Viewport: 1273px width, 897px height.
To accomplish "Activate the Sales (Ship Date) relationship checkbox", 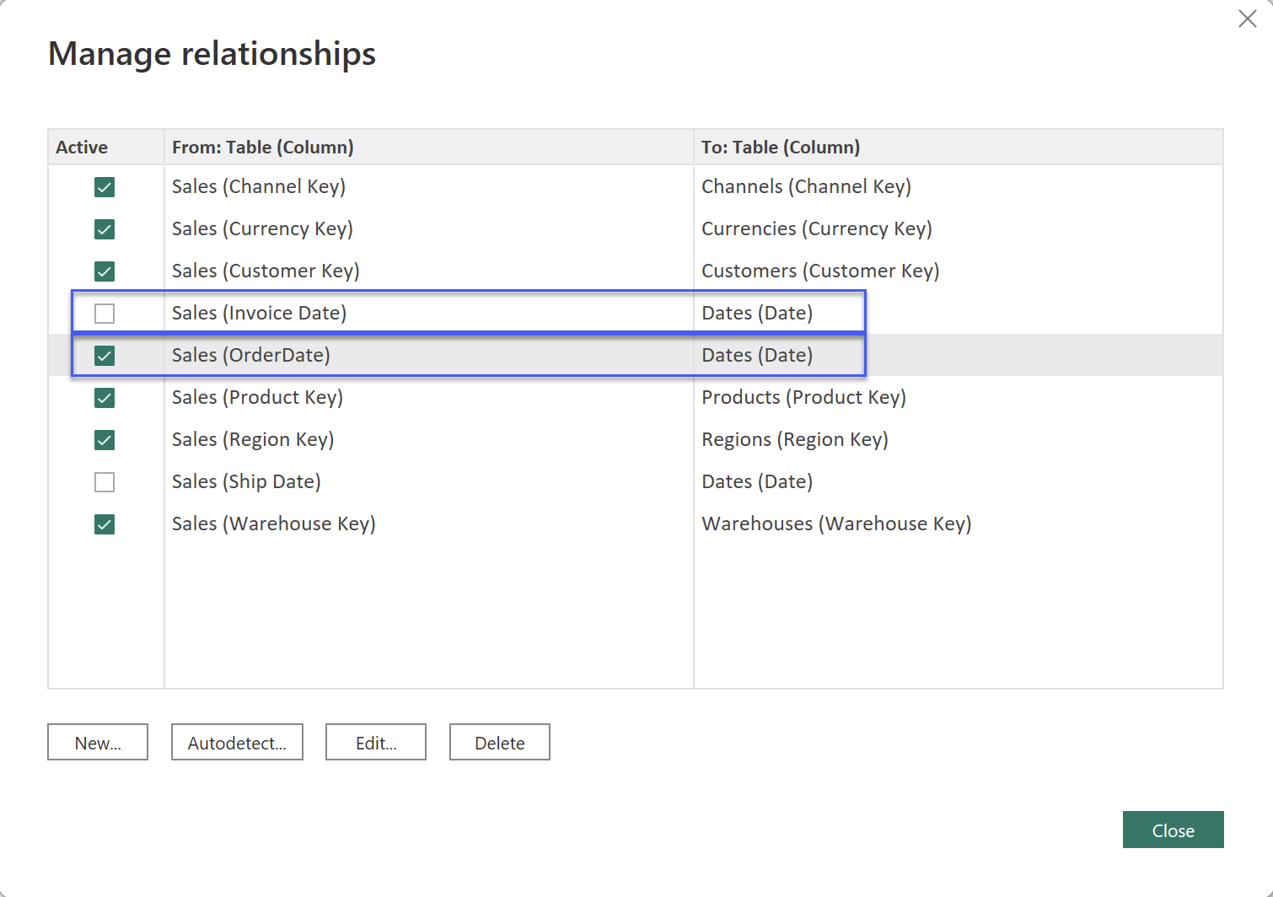I will [x=105, y=482].
